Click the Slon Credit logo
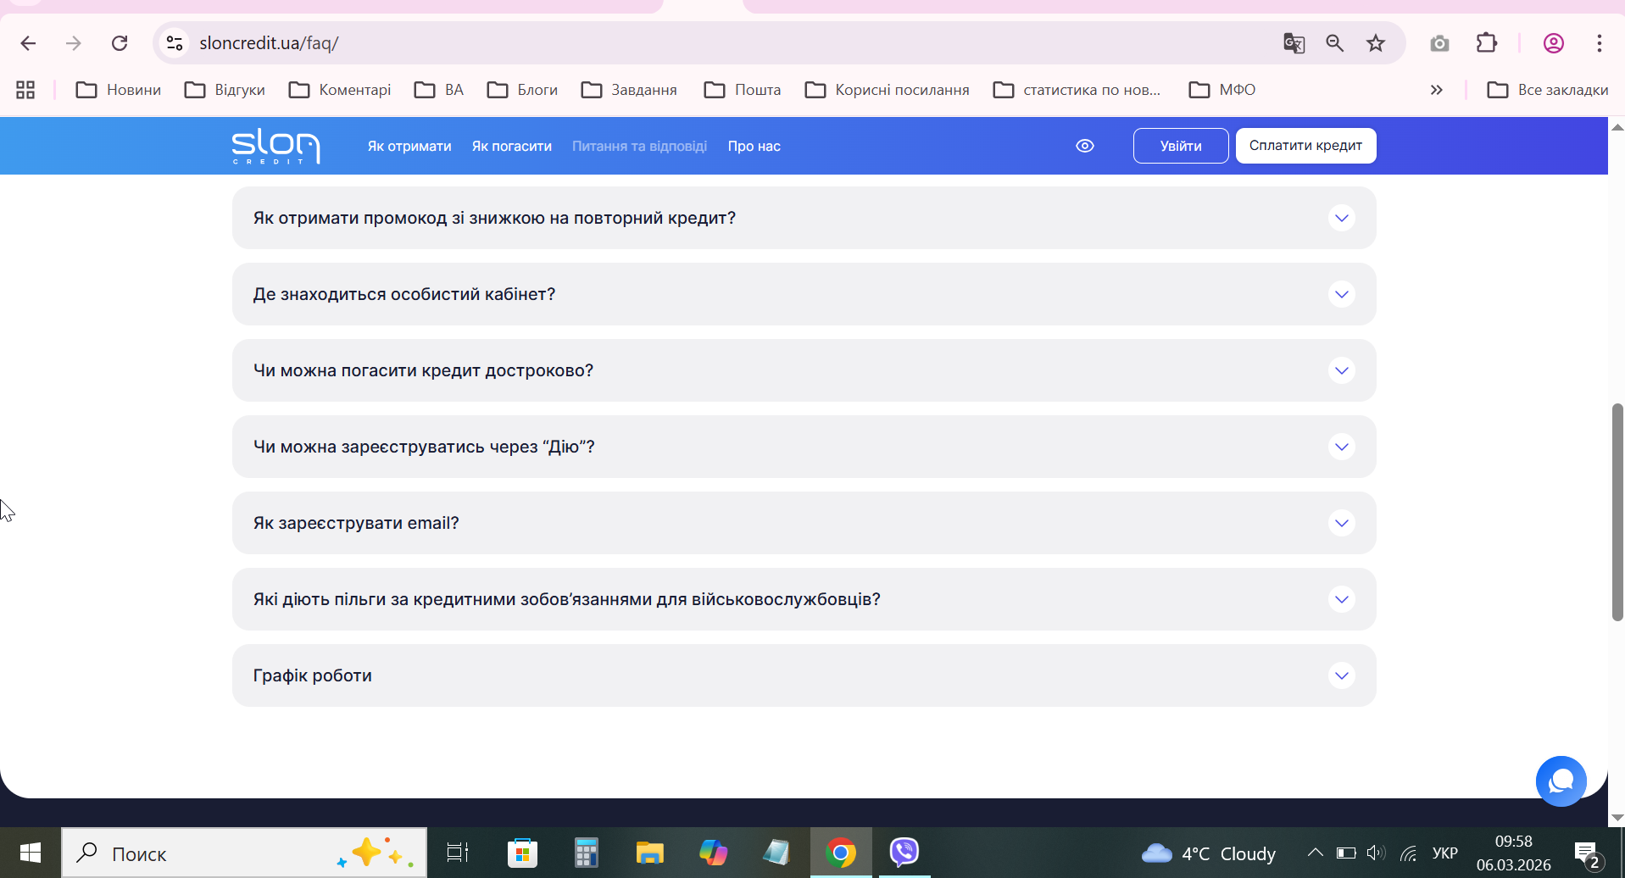 tap(275, 146)
